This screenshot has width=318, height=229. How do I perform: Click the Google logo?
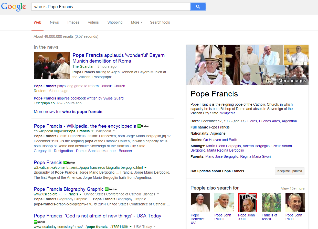(x=14, y=7)
